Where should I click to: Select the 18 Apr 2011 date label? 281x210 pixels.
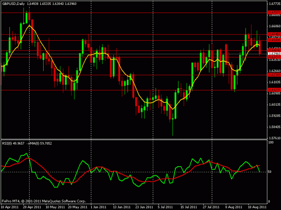(x=10, y=207)
